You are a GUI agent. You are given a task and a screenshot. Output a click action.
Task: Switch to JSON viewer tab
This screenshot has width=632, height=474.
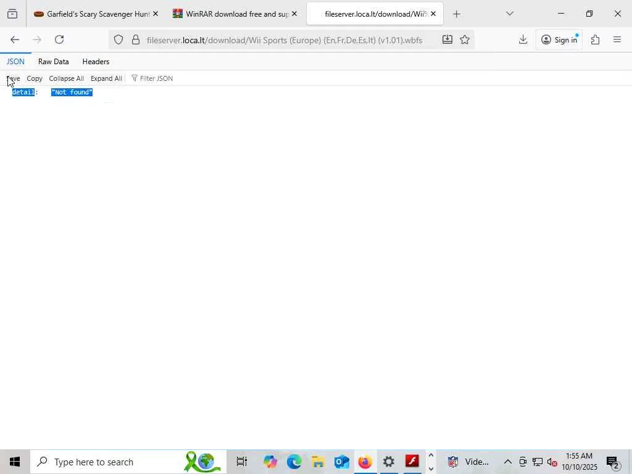pyautogui.click(x=15, y=62)
